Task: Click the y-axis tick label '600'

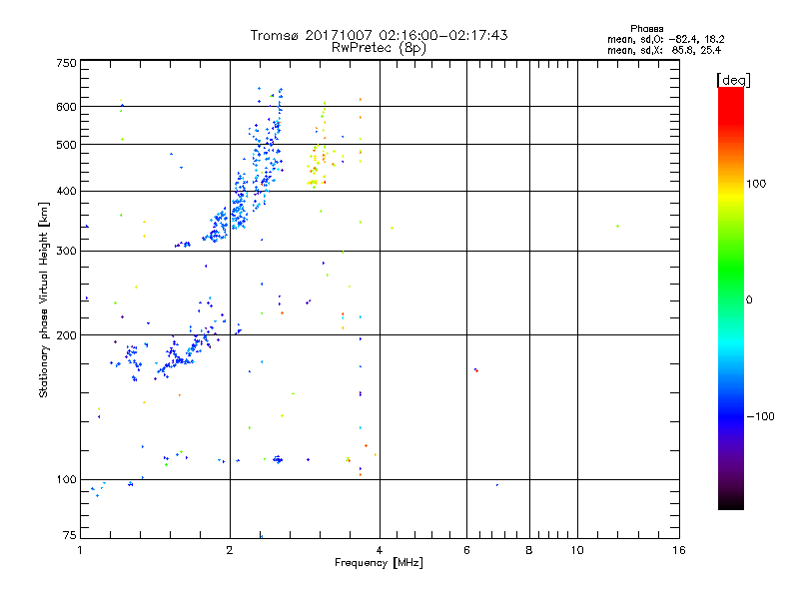Action: pos(66,107)
